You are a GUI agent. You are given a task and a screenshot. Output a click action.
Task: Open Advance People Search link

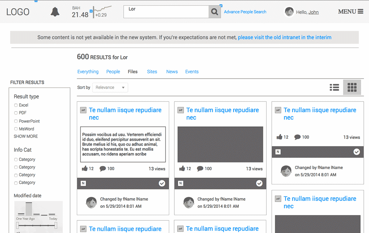[245, 12]
